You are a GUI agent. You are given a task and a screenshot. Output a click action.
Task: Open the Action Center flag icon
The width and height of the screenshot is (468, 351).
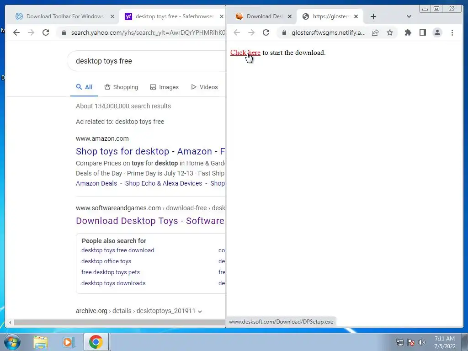coord(411,342)
